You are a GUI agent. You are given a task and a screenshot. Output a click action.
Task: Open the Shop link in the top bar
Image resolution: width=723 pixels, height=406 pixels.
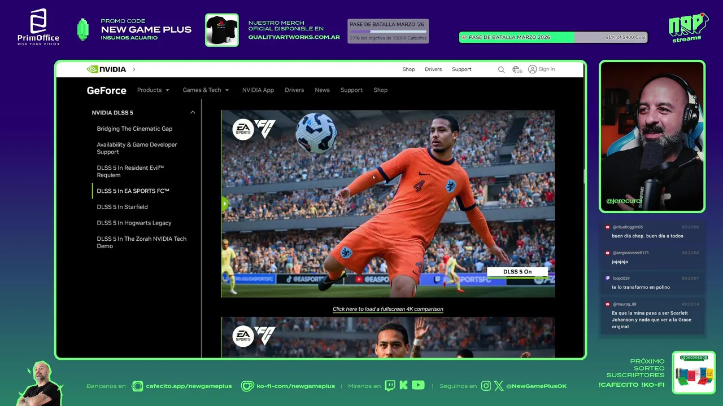click(408, 69)
